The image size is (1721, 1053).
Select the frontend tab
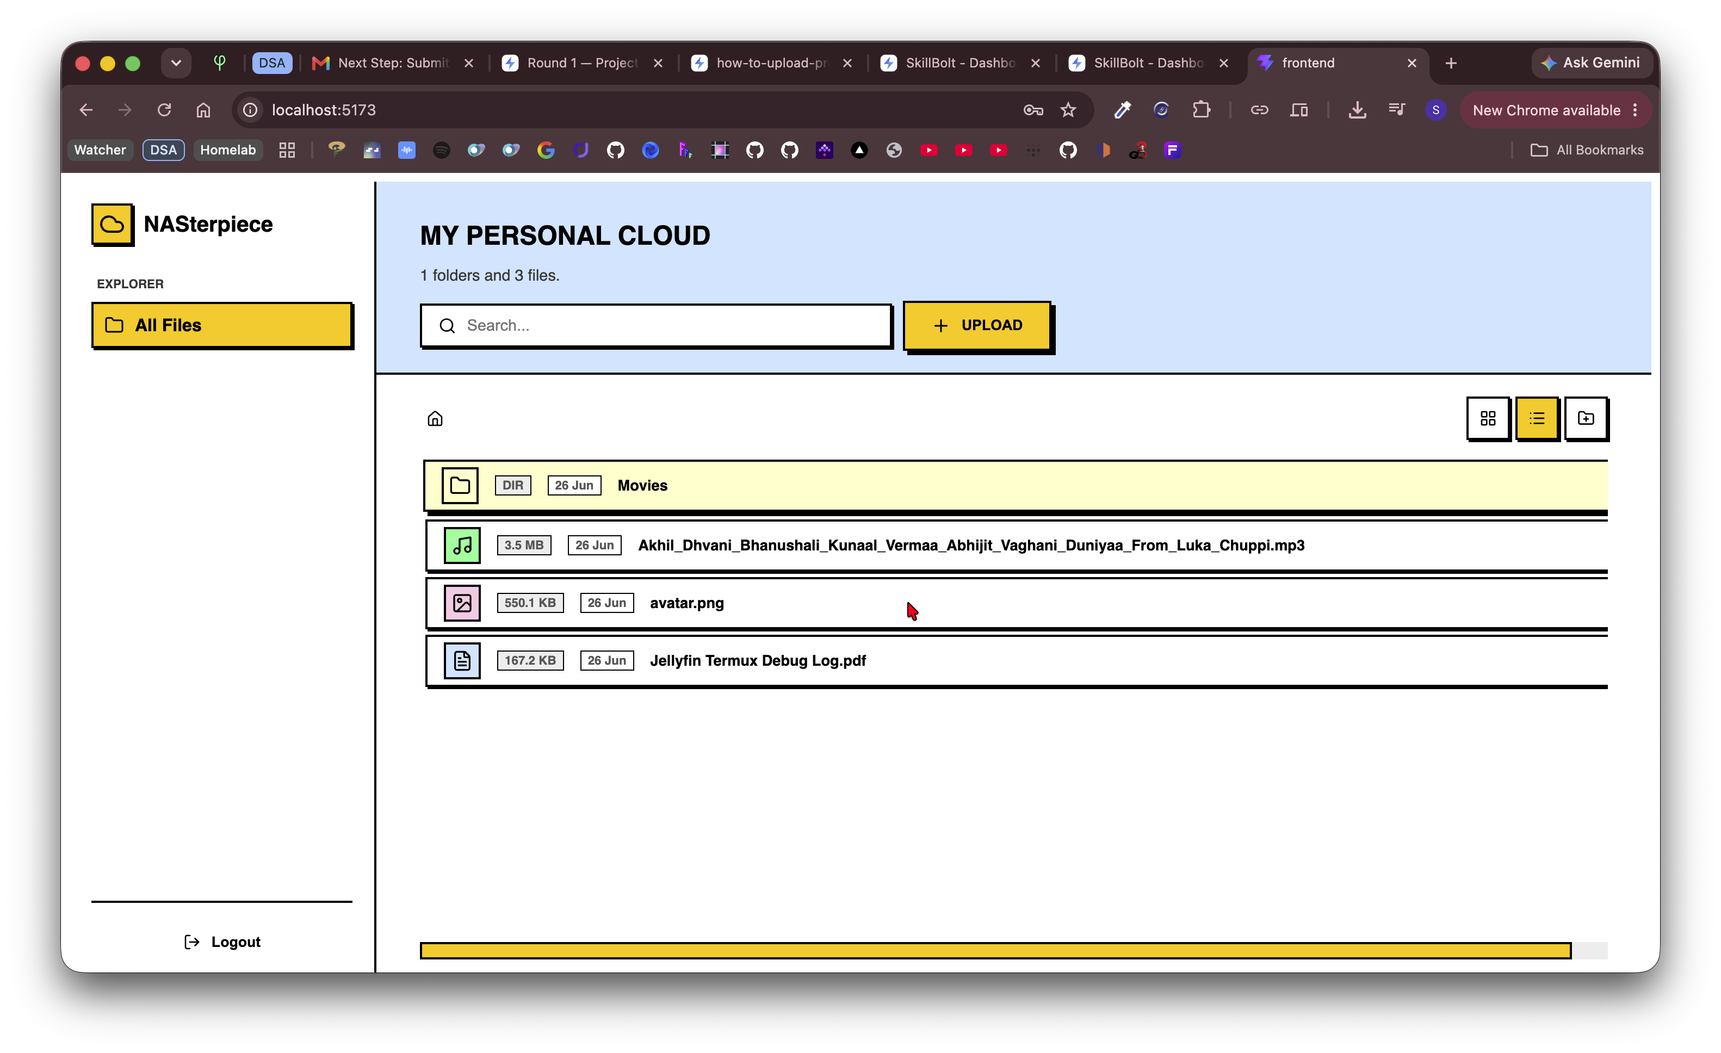(1337, 63)
